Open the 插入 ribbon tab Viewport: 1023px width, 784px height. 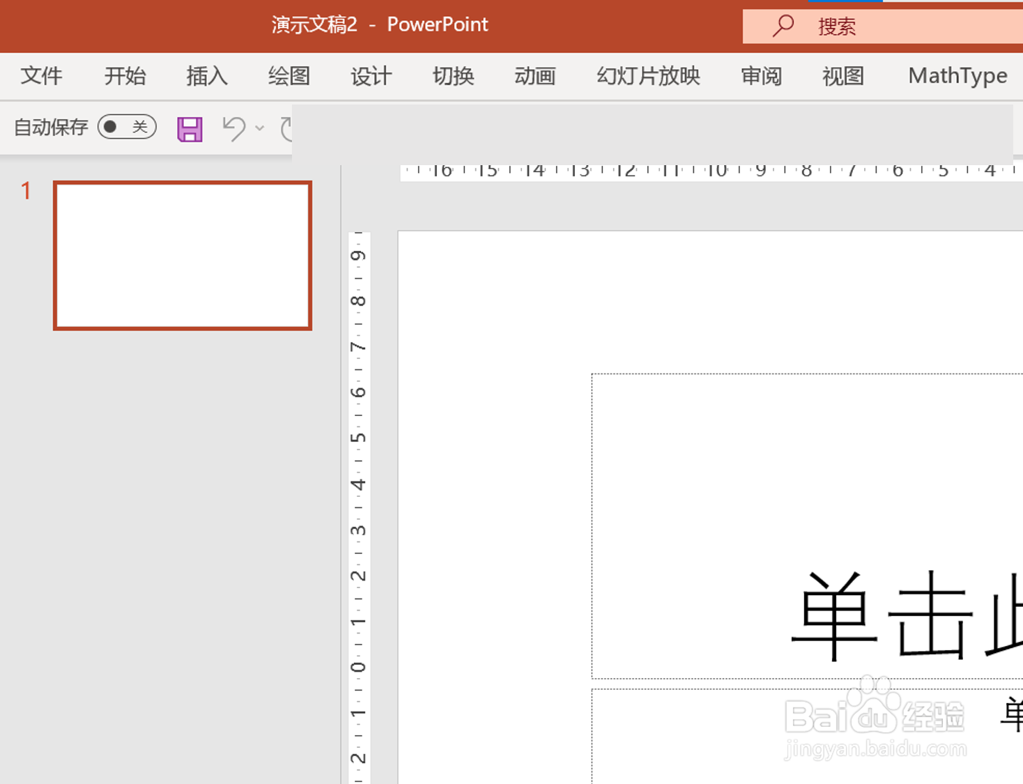coord(207,75)
